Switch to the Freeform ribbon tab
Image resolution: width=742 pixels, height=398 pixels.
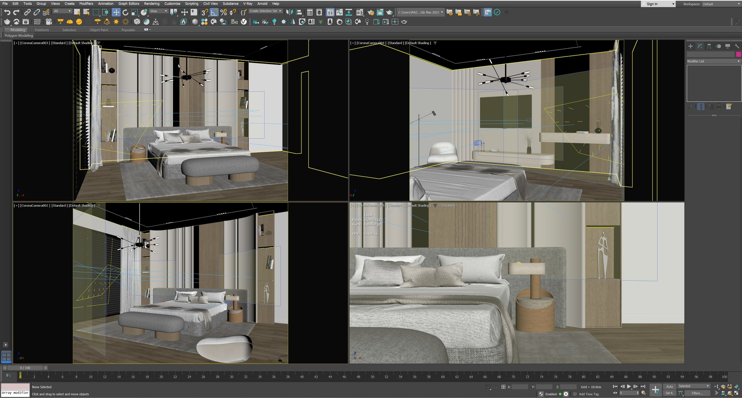[42, 30]
